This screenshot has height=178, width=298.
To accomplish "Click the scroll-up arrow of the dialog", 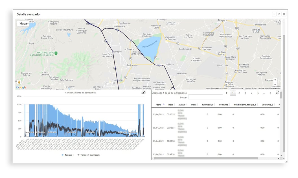I will [284, 21].
